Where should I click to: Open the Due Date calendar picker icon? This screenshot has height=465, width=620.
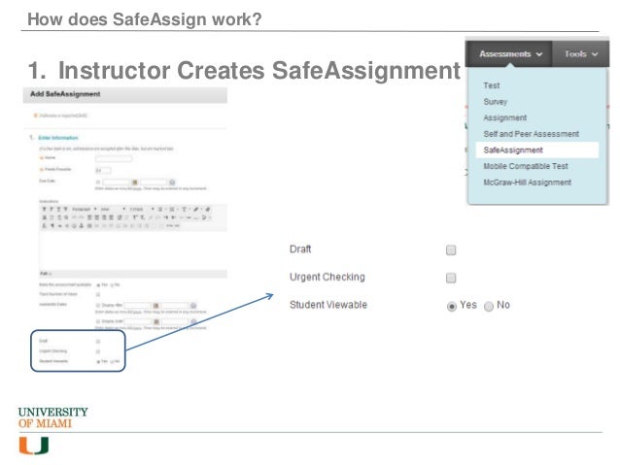click(x=135, y=183)
